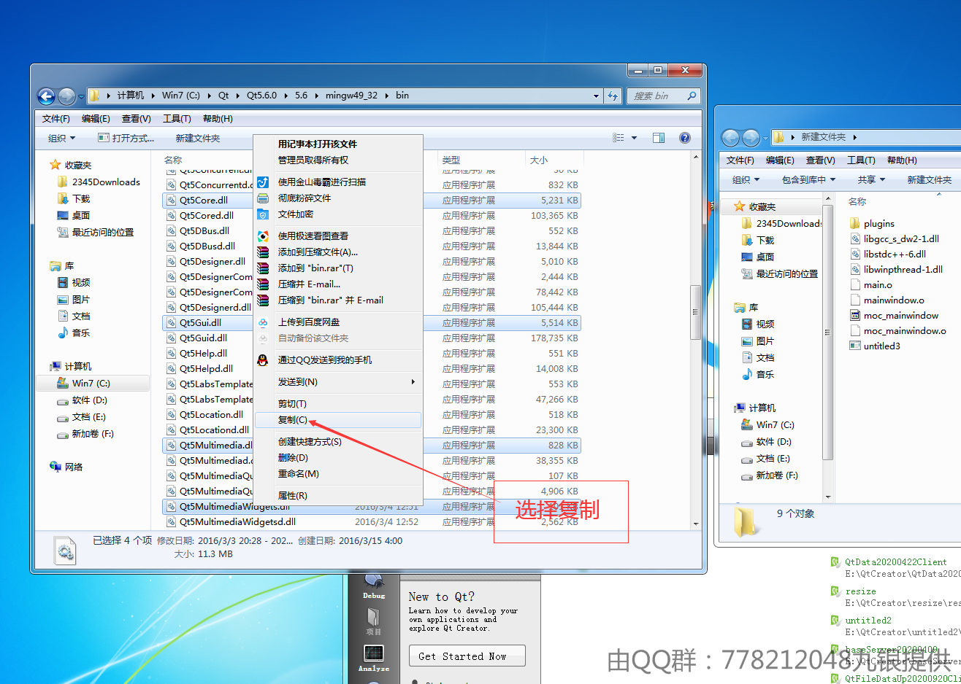Screen dimensions: 961x684
Task: Choose 删除(D) from context menu
Action: click(x=338, y=458)
